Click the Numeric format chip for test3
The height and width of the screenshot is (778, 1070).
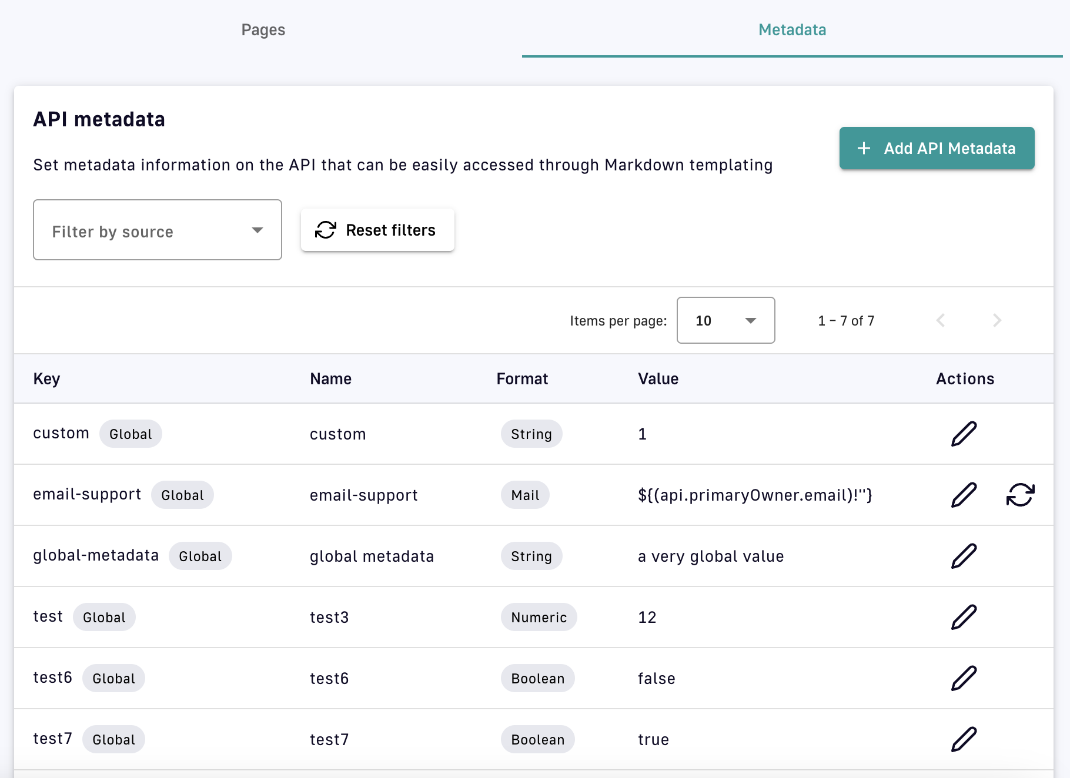(539, 618)
